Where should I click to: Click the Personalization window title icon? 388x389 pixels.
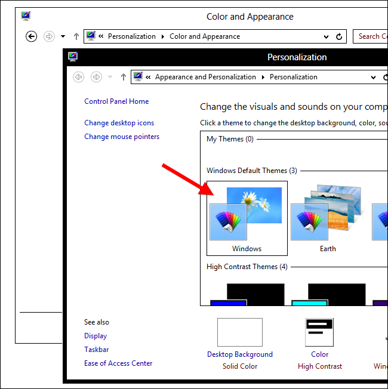tap(73, 57)
